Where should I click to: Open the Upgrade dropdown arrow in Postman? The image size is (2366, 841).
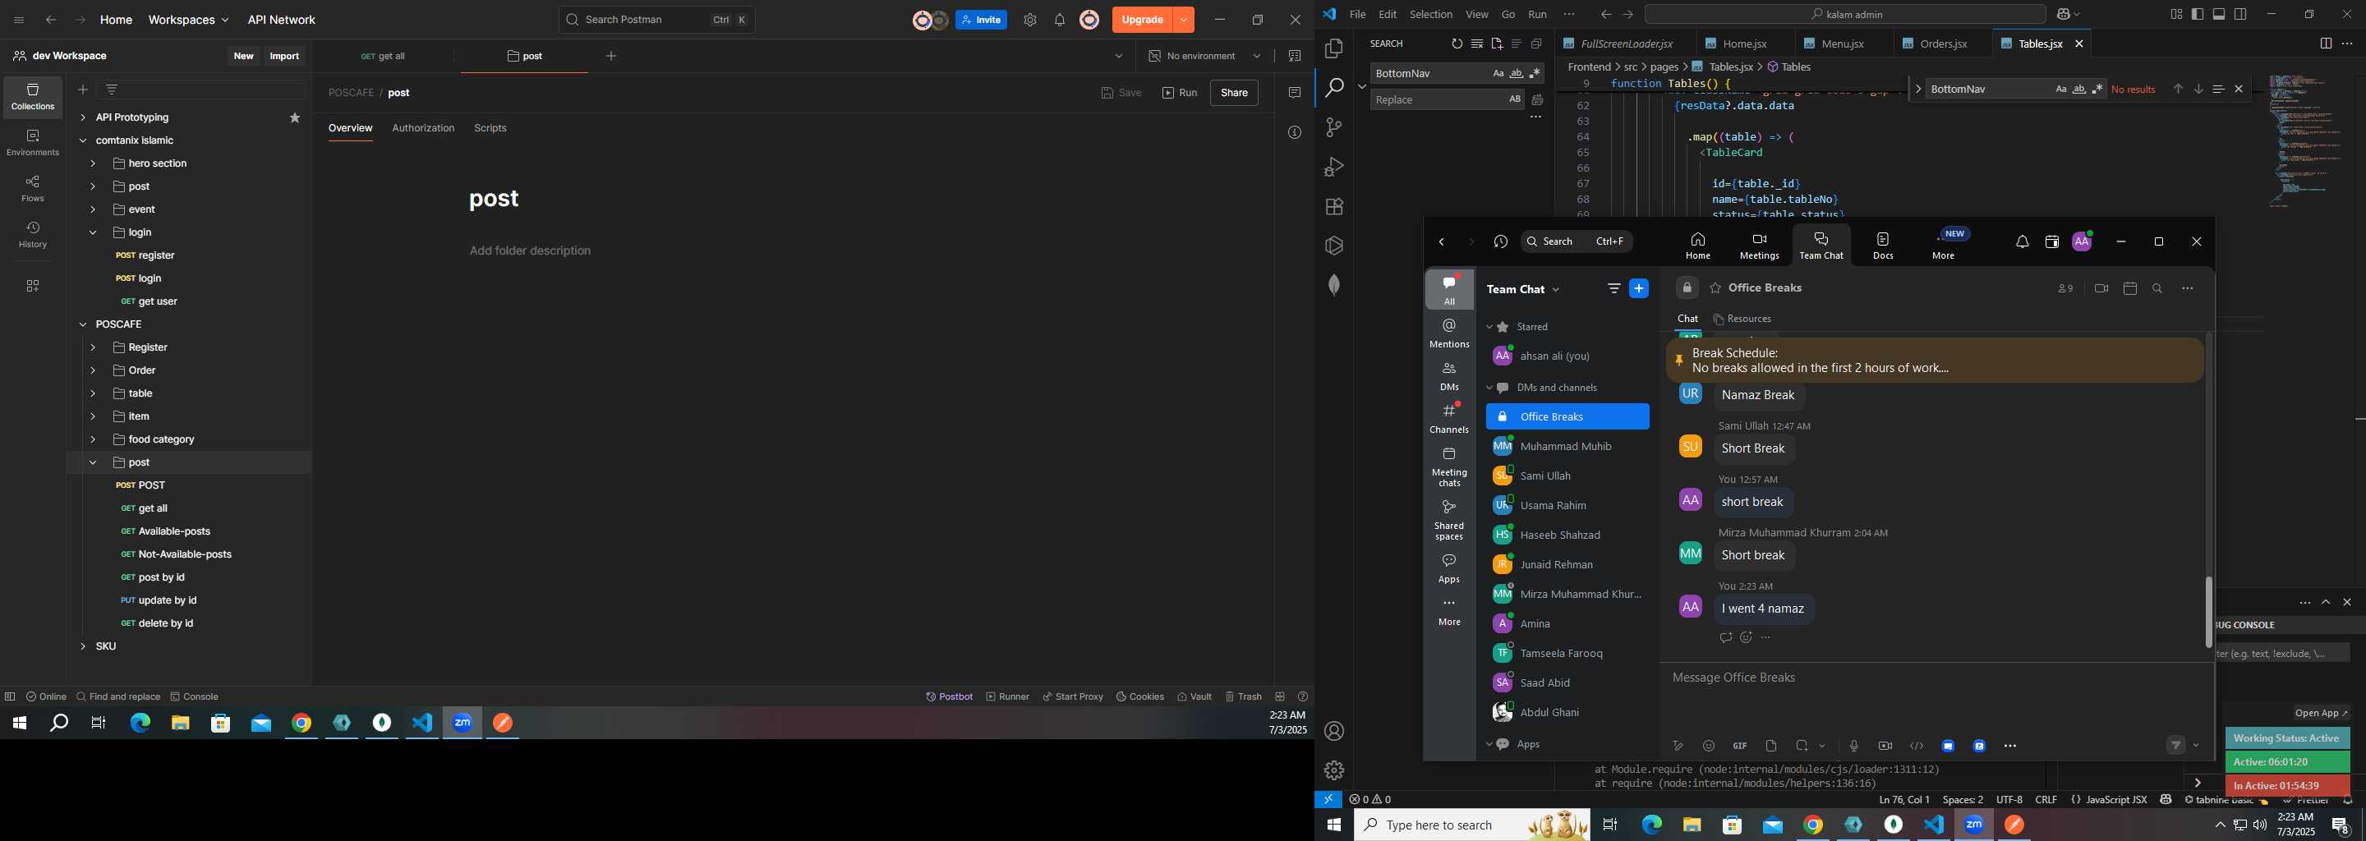click(1185, 21)
